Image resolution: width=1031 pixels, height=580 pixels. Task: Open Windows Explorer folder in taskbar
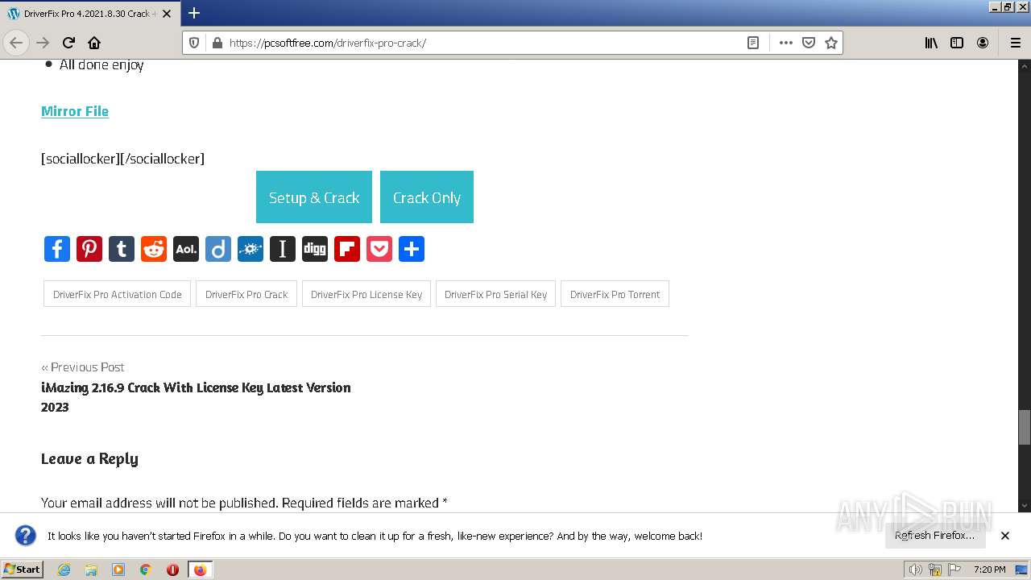(x=91, y=570)
